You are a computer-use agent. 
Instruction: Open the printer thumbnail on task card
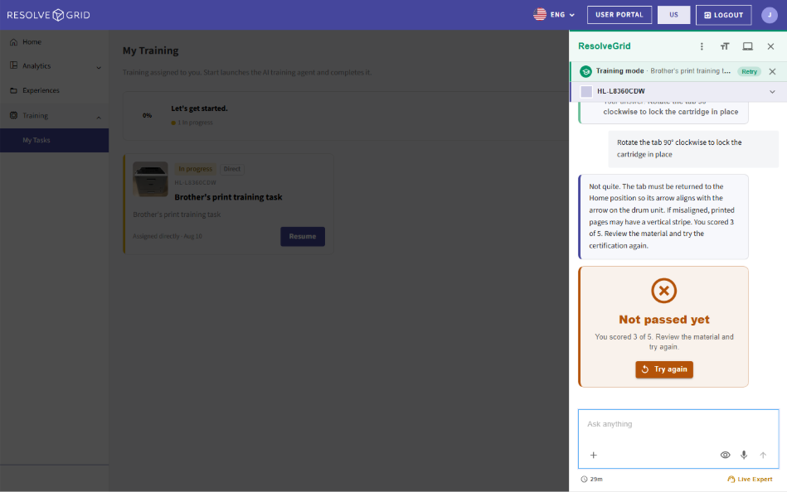point(150,179)
